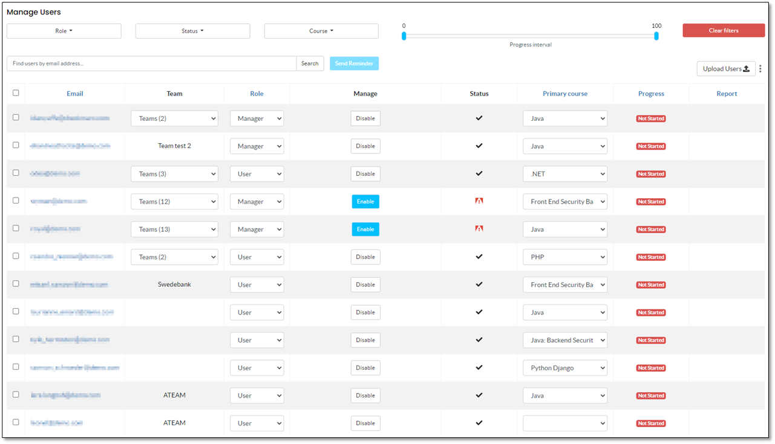Open the Role filter dropdown

pos(64,31)
